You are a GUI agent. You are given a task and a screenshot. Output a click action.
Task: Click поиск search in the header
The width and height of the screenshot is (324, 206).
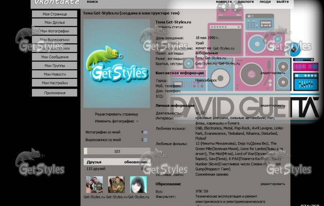click(x=92, y=2)
